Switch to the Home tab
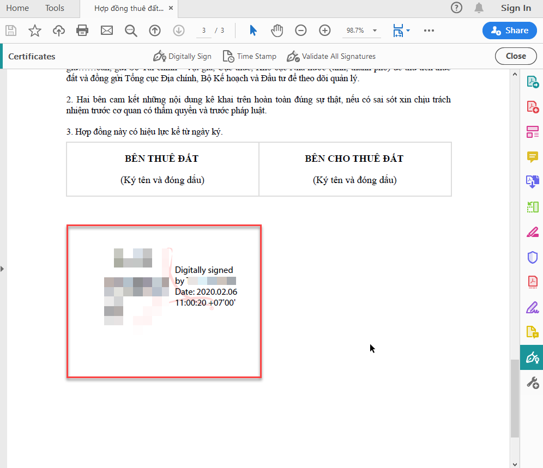 pos(17,8)
